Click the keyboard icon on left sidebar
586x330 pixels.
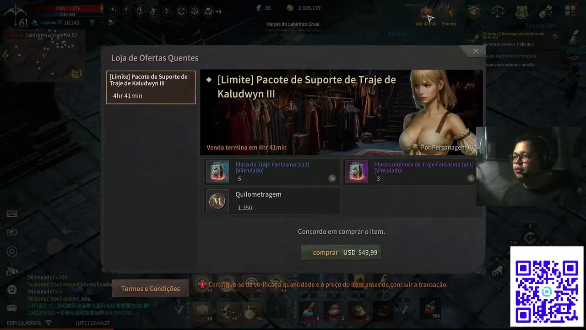(x=12, y=214)
